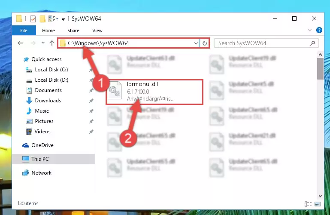Open Local Disk (C:) in sidebar
Image resolution: width=330 pixels, height=215 pixels.
click(51, 70)
